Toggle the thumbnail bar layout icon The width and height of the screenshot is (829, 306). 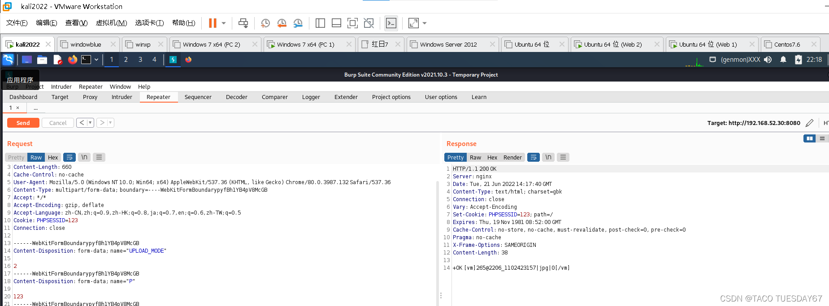tap(336, 23)
